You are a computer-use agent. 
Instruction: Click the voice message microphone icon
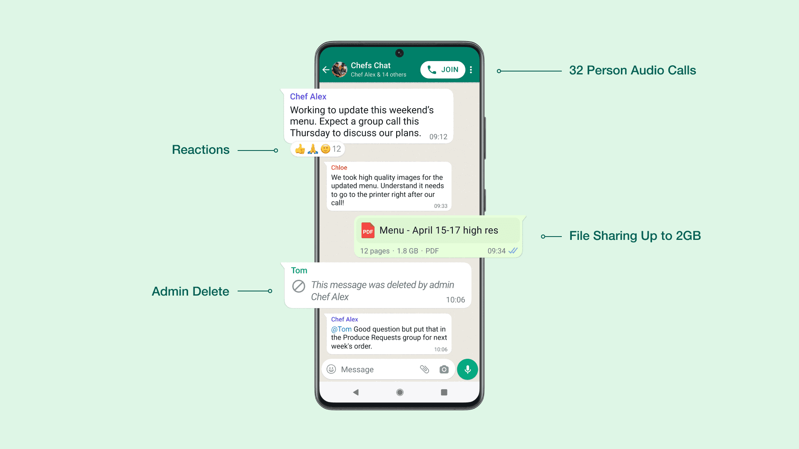point(467,369)
